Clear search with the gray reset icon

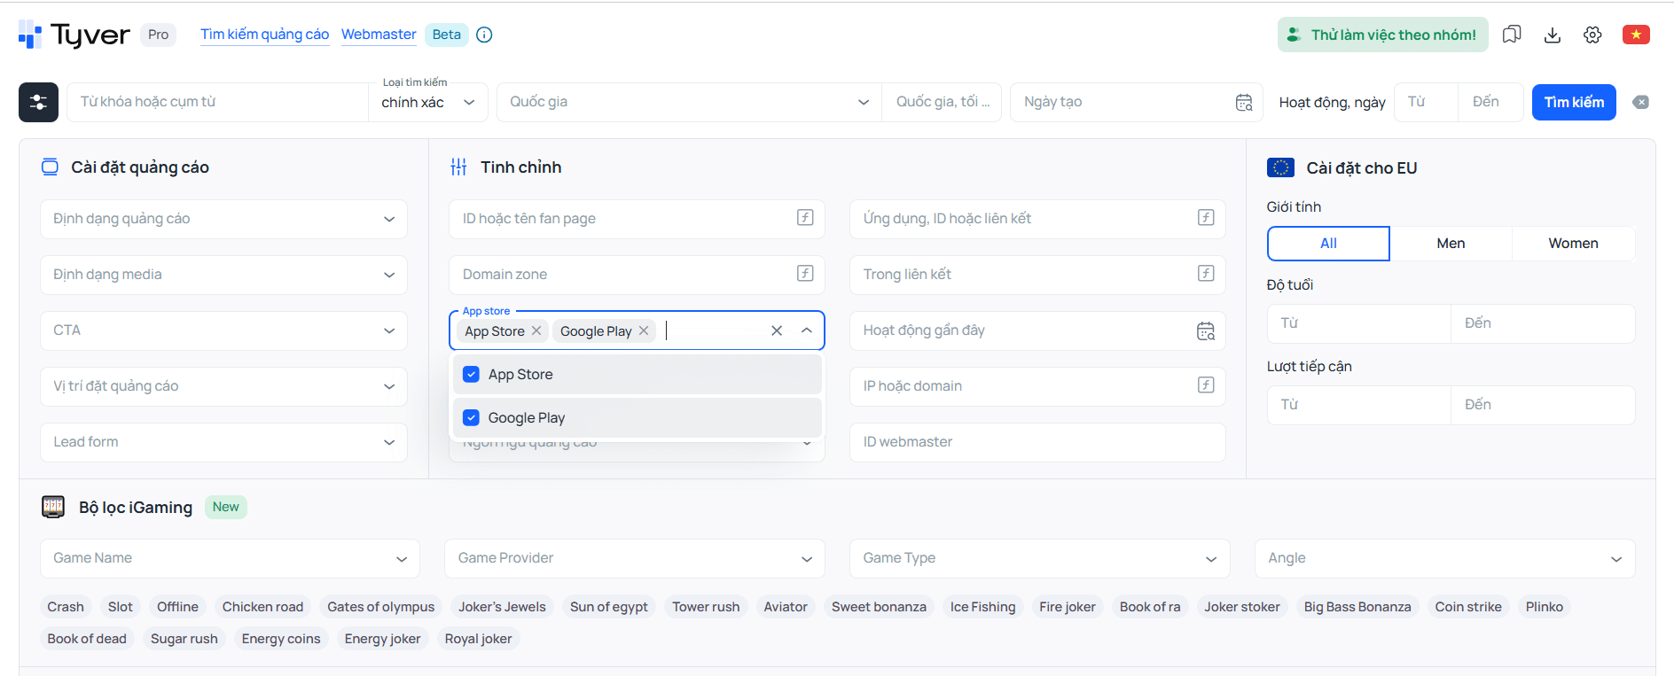(1641, 102)
